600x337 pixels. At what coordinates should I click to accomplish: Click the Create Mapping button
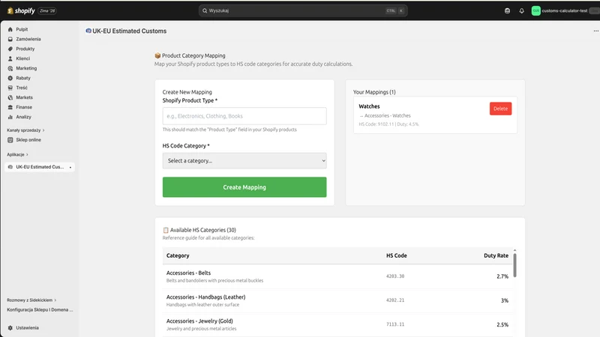tap(244, 187)
